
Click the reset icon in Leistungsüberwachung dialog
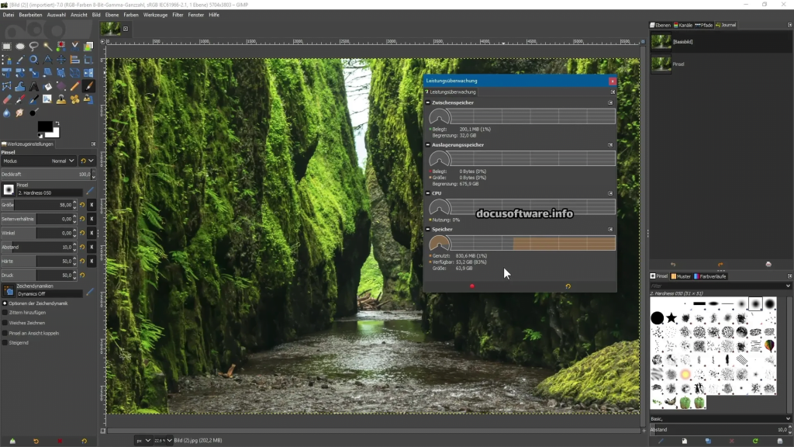point(568,286)
